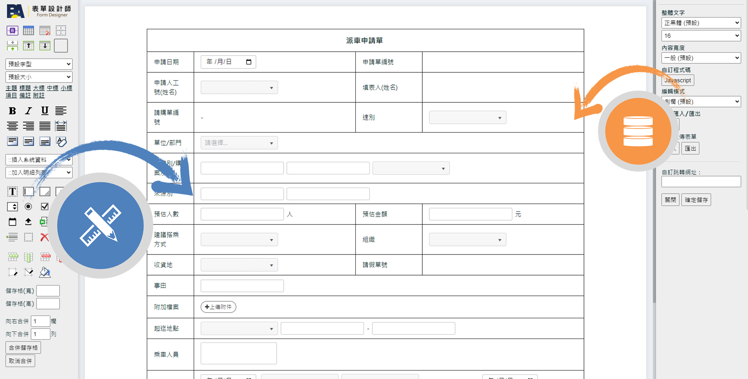Apply the 備註 text style
The height and width of the screenshot is (379, 748).
25,95
